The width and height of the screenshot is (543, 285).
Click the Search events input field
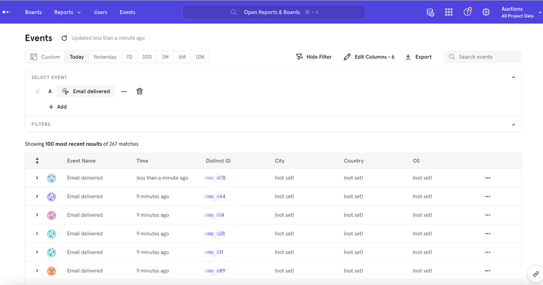pos(487,57)
